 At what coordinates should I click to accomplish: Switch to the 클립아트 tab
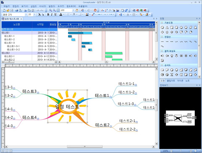coord(171,81)
